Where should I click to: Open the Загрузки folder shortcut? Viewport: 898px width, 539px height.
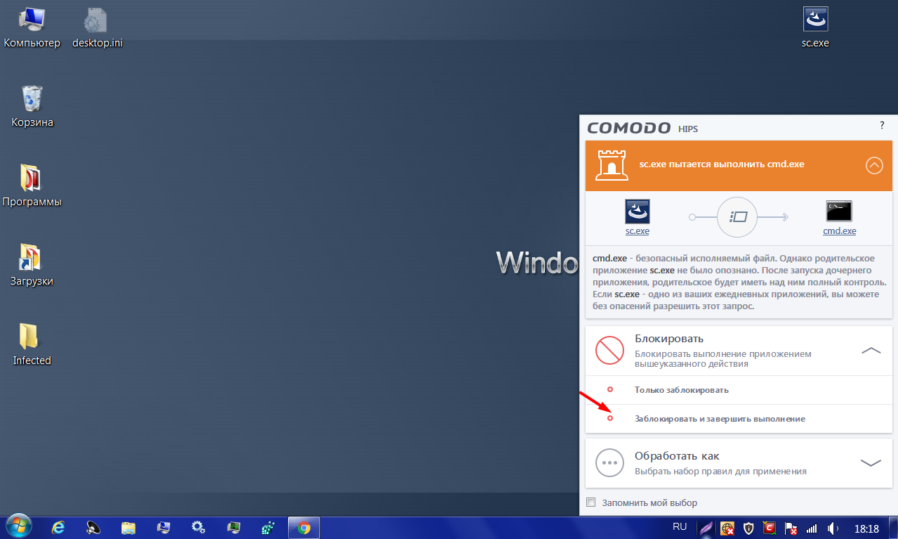[32, 258]
